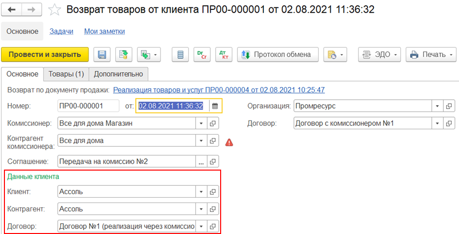Viewport: 459px width, 234px height.
Task: Show ДтКт postings report
Action: tap(224, 55)
